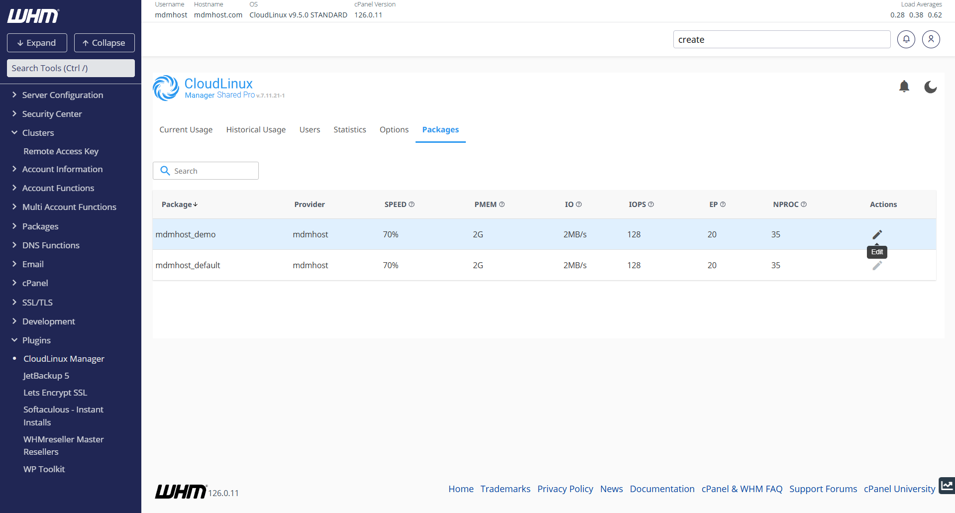
Task: Open the Options tab
Action: [x=394, y=129]
